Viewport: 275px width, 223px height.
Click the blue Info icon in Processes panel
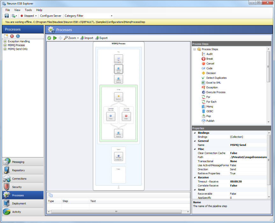[x=18, y=36]
